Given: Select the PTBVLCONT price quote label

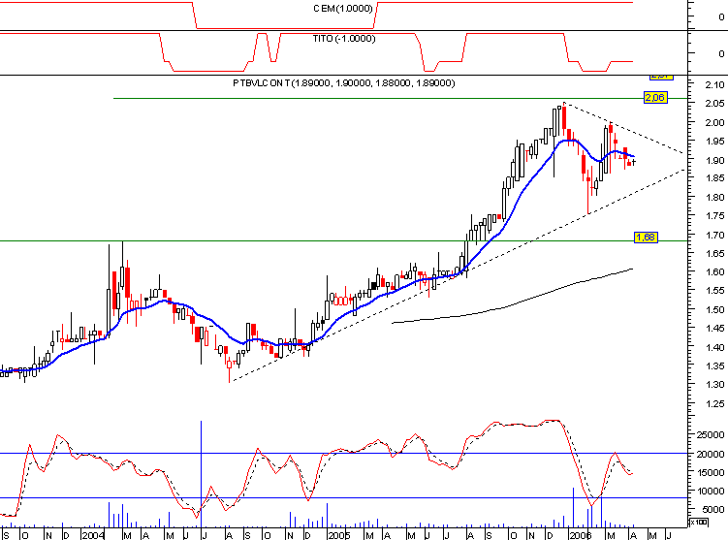Looking at the screenshot, I should click(x=344, y=83).
